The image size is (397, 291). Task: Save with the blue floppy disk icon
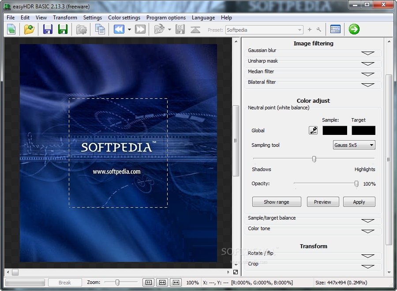[48, 30]
